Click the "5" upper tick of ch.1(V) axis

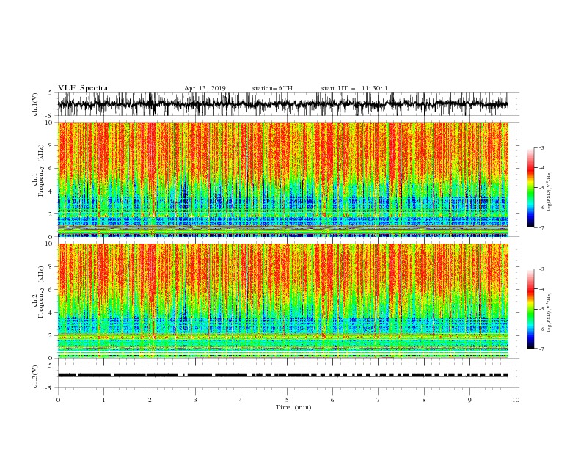point(51,93)
